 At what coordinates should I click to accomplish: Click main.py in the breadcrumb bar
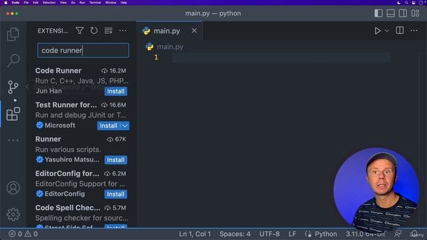170,47
